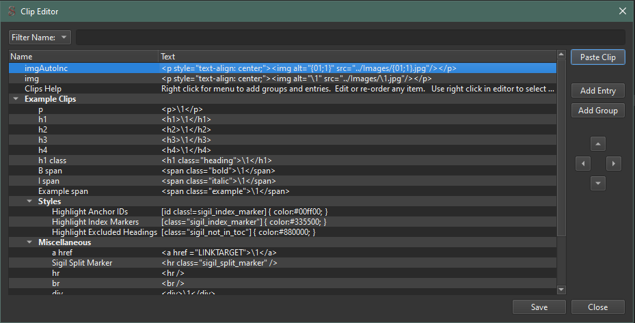Move the selected clip up with the up arrow
635x323 pixels.
(x=597, y=143)
